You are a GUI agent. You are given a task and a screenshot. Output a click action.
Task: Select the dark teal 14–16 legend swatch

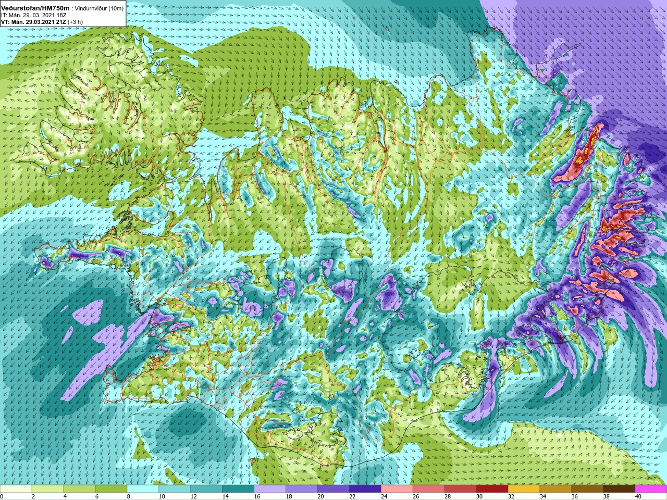point(238,489)
